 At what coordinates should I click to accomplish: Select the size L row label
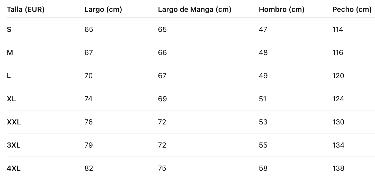tap(9, 76)
